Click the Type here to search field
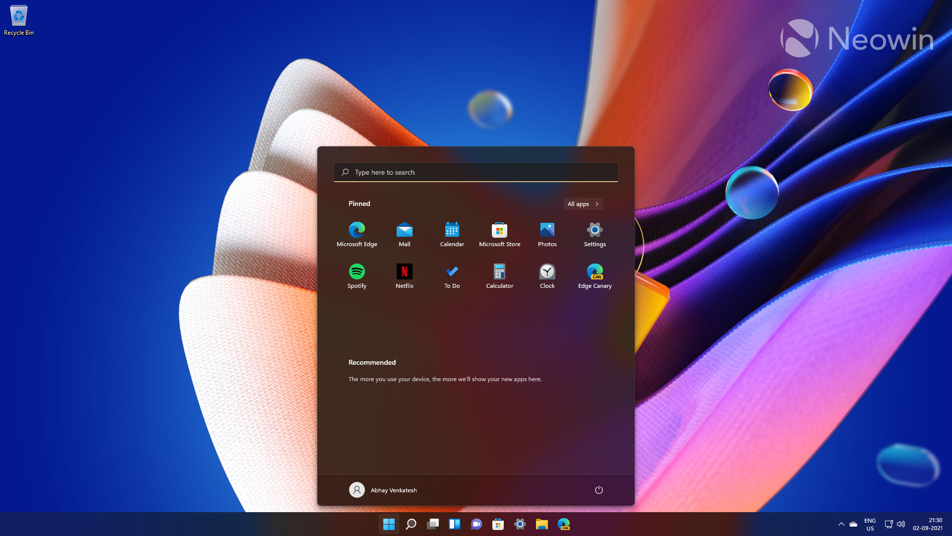952x536 pixels. tap(476, 172)
